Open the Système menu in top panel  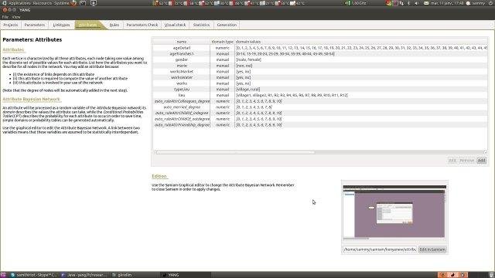(62, 3)
